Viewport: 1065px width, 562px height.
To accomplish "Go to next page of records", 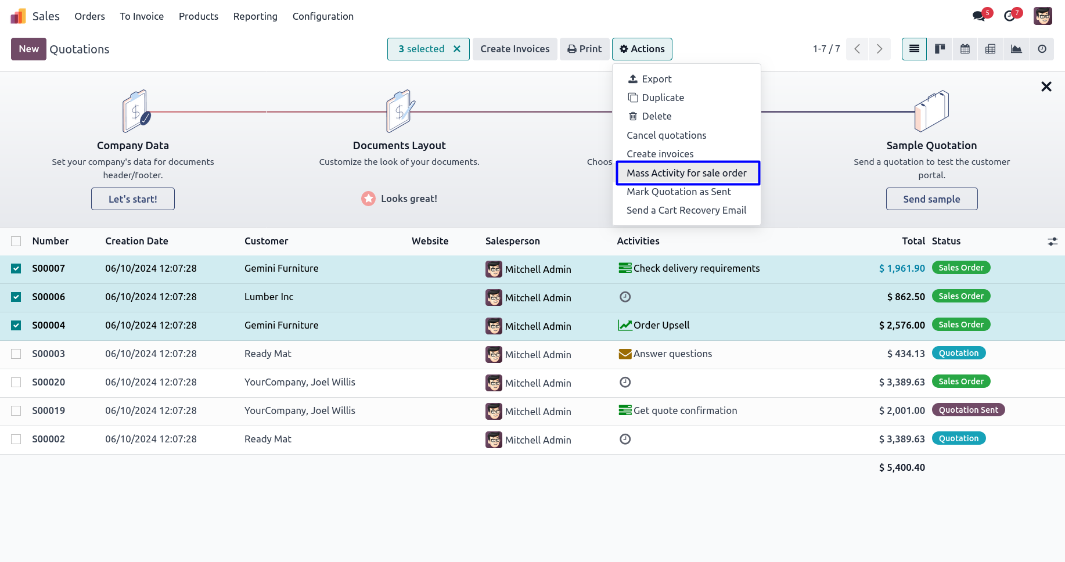I will coord(879,49).
